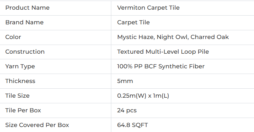Select Mystic Haze, Night Owl, Charred Oak text

pos(173,37)
